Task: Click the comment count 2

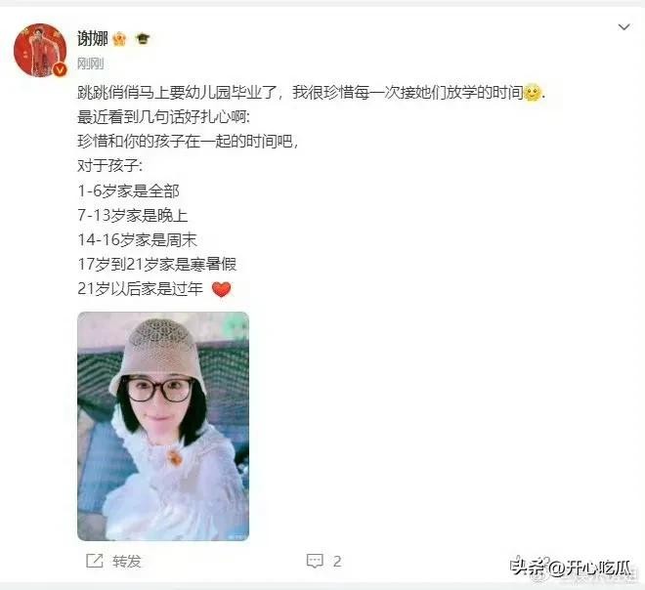Action: (337, 562)
